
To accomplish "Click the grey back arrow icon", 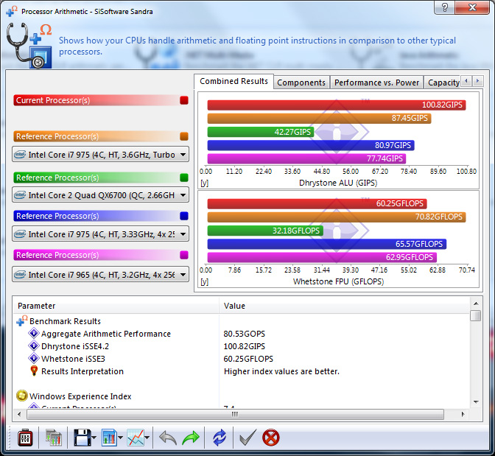I will point(168,438).
